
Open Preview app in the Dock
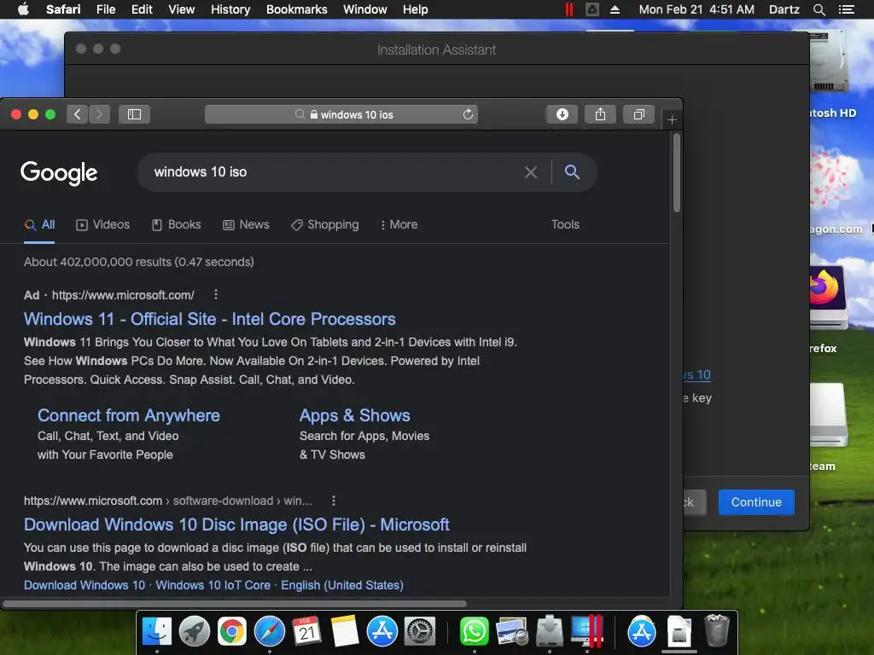(512, 631)
